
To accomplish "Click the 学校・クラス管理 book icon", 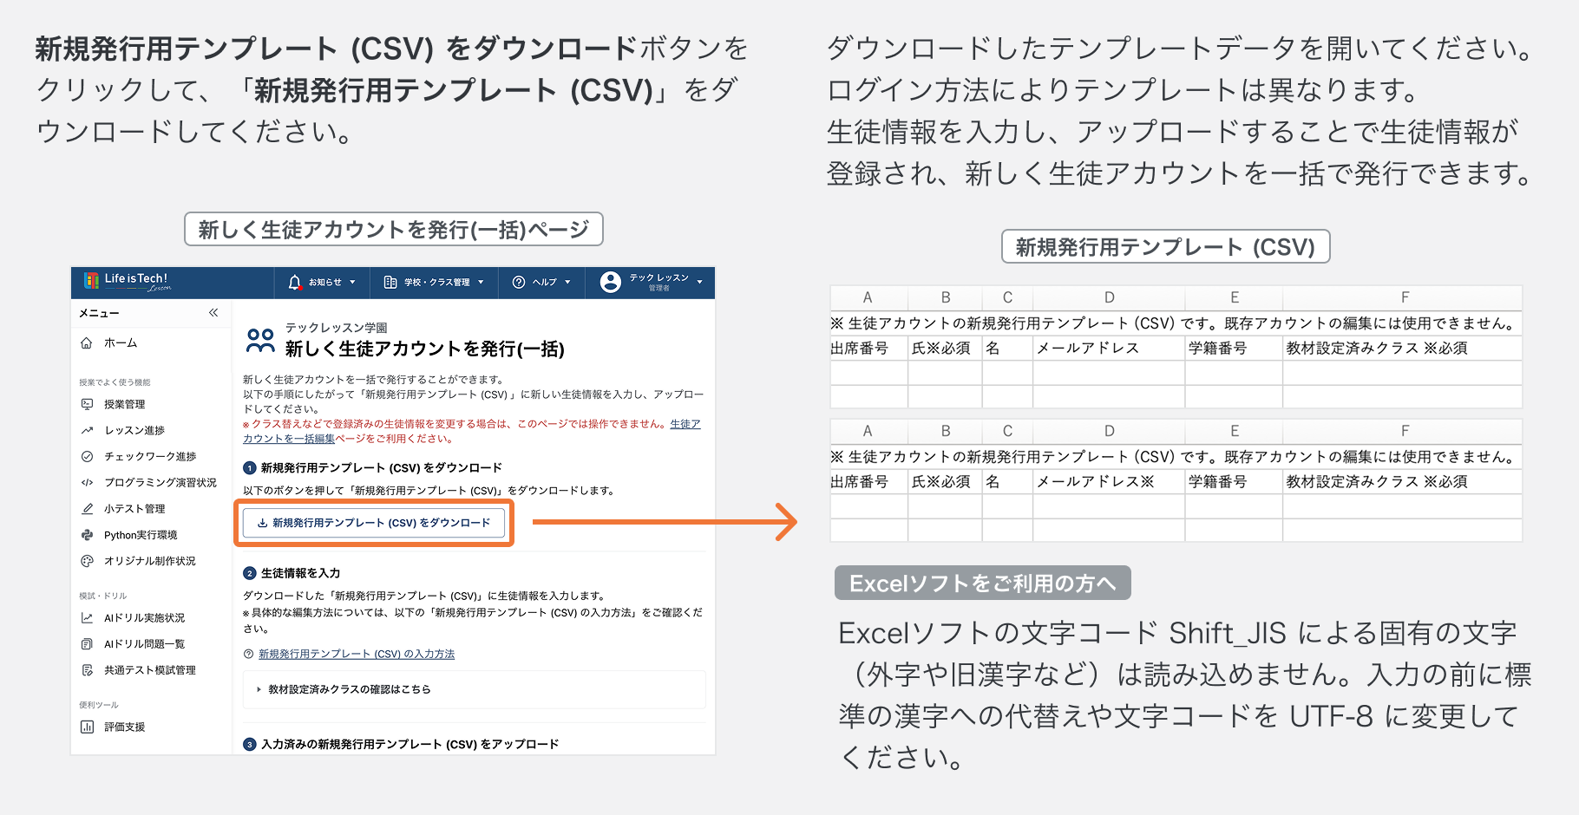I will (390, 282).
